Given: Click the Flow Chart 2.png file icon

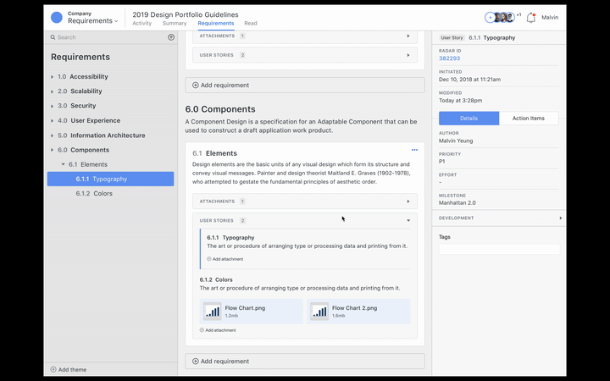Looking at the screenshot, I should (319, 312).
